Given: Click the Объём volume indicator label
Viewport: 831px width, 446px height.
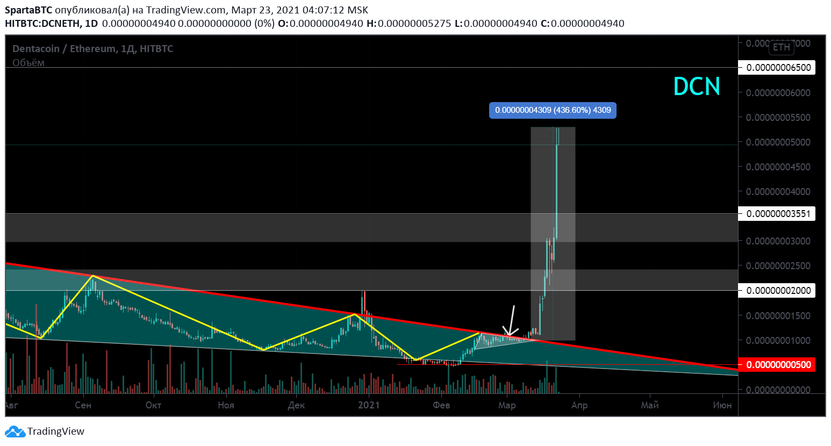Looking at the screenshot, I should click(x=28, y=62).
